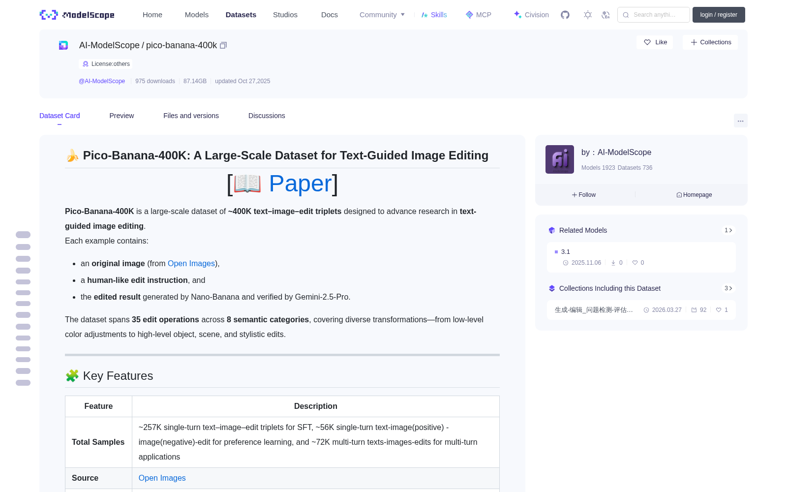Click the MCP diamond icon
Viewport: 787px width, 492px height.
469,15
